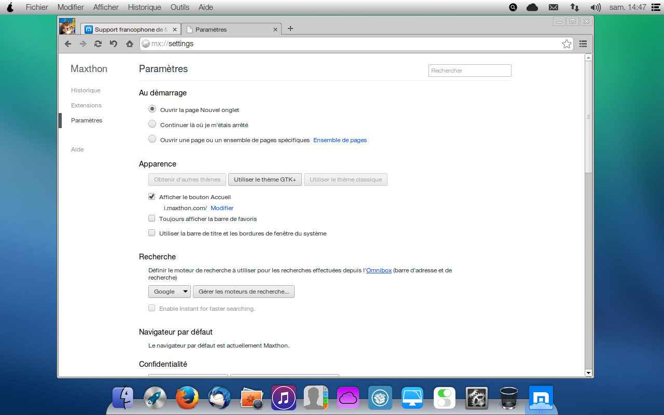Open the Trash in the dock
The image size is (664, 415).
click(509, 398)
